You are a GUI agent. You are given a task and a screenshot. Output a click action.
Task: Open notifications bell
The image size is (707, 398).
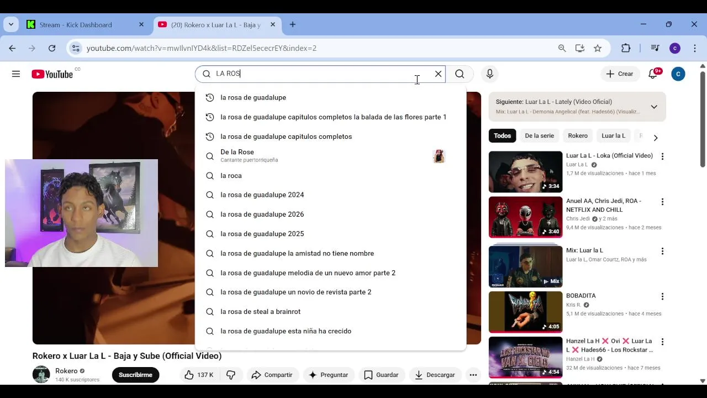tap(653, 74)
